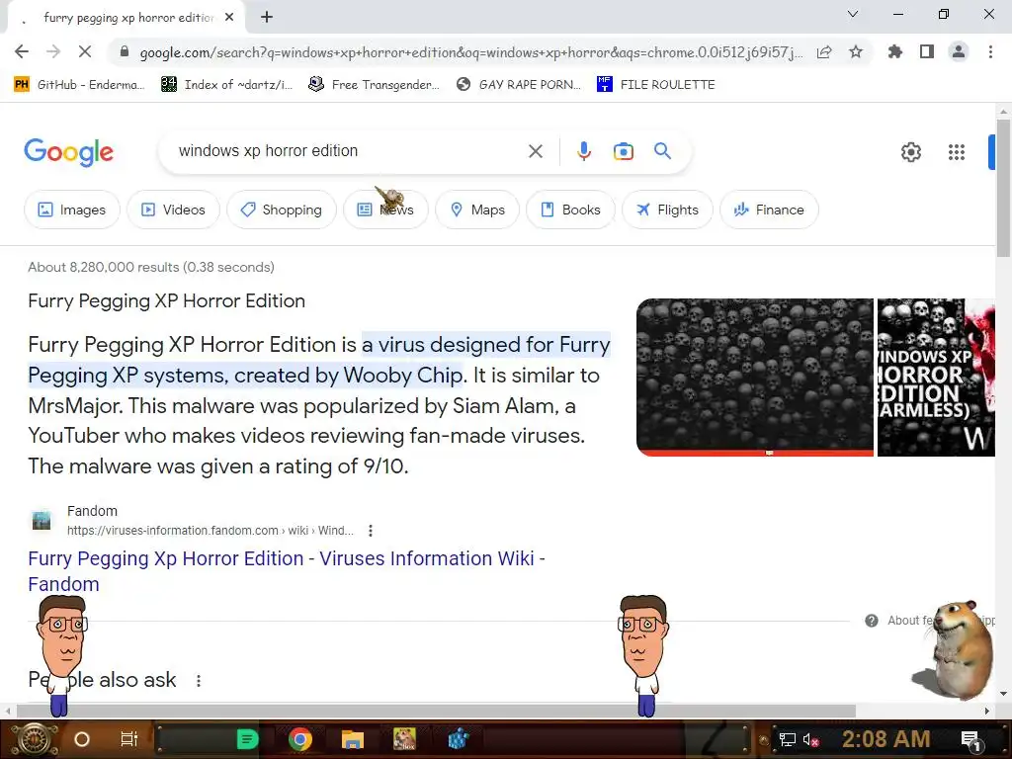Image resolution: width=1012 pixels, height=759 pixels.
Task: Open the green notes app on taskbar
Action: (247, 739)
